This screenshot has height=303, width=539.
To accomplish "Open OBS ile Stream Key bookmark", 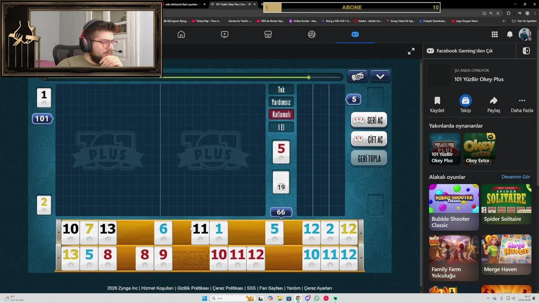I will pos(270,21).
